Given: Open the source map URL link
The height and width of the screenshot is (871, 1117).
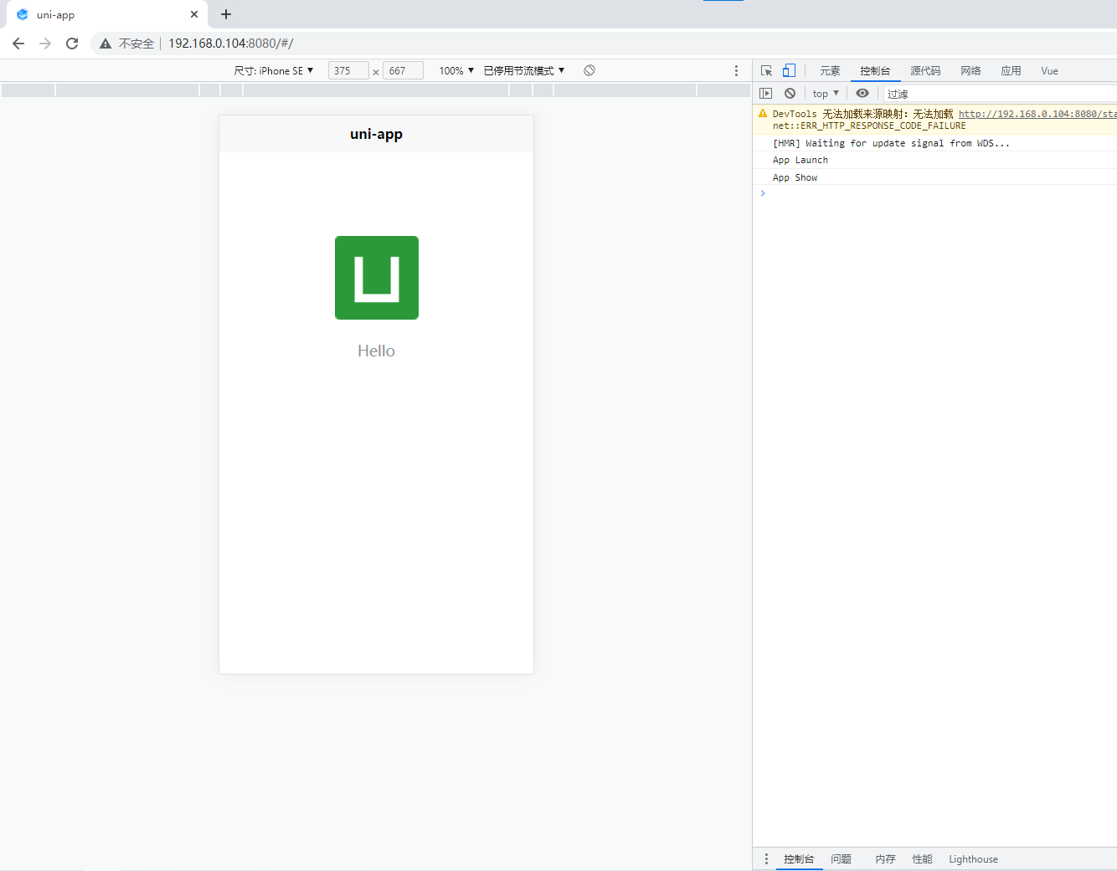Looking at the screenshot, I should point(1037,114).
